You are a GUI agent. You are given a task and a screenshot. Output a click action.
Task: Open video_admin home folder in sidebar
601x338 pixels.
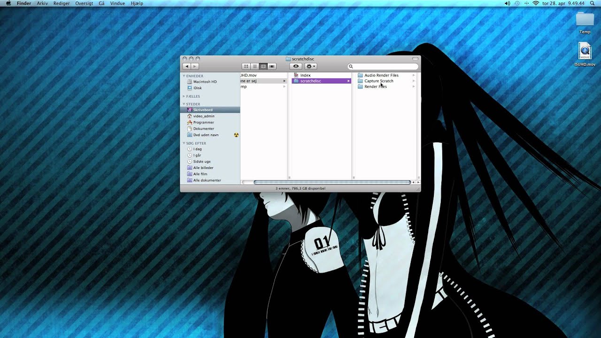pyautogui.click(x=210, y=116)
